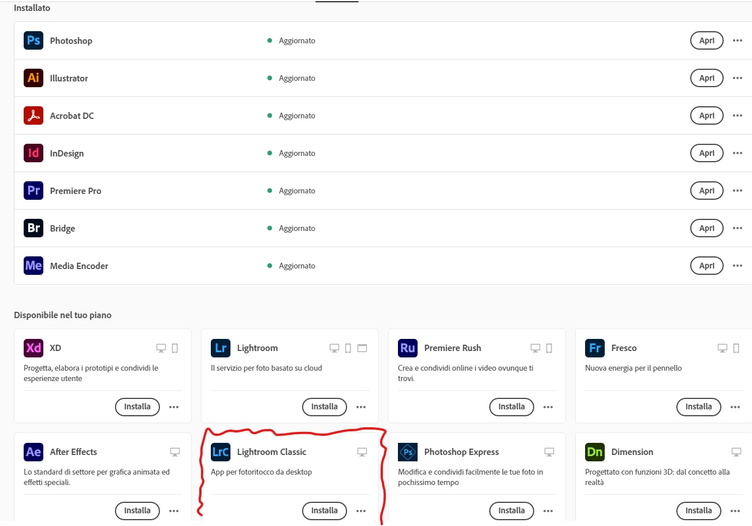Open three-dot menu on Dimension card
This screenshot has width=752, height=526.
(735, 510)
